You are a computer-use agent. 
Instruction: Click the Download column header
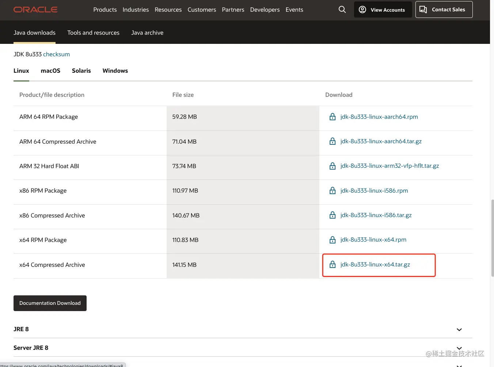(x=339, y=95)
